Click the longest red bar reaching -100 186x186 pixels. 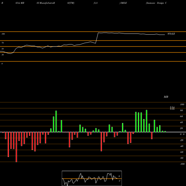tap(16, 147)
